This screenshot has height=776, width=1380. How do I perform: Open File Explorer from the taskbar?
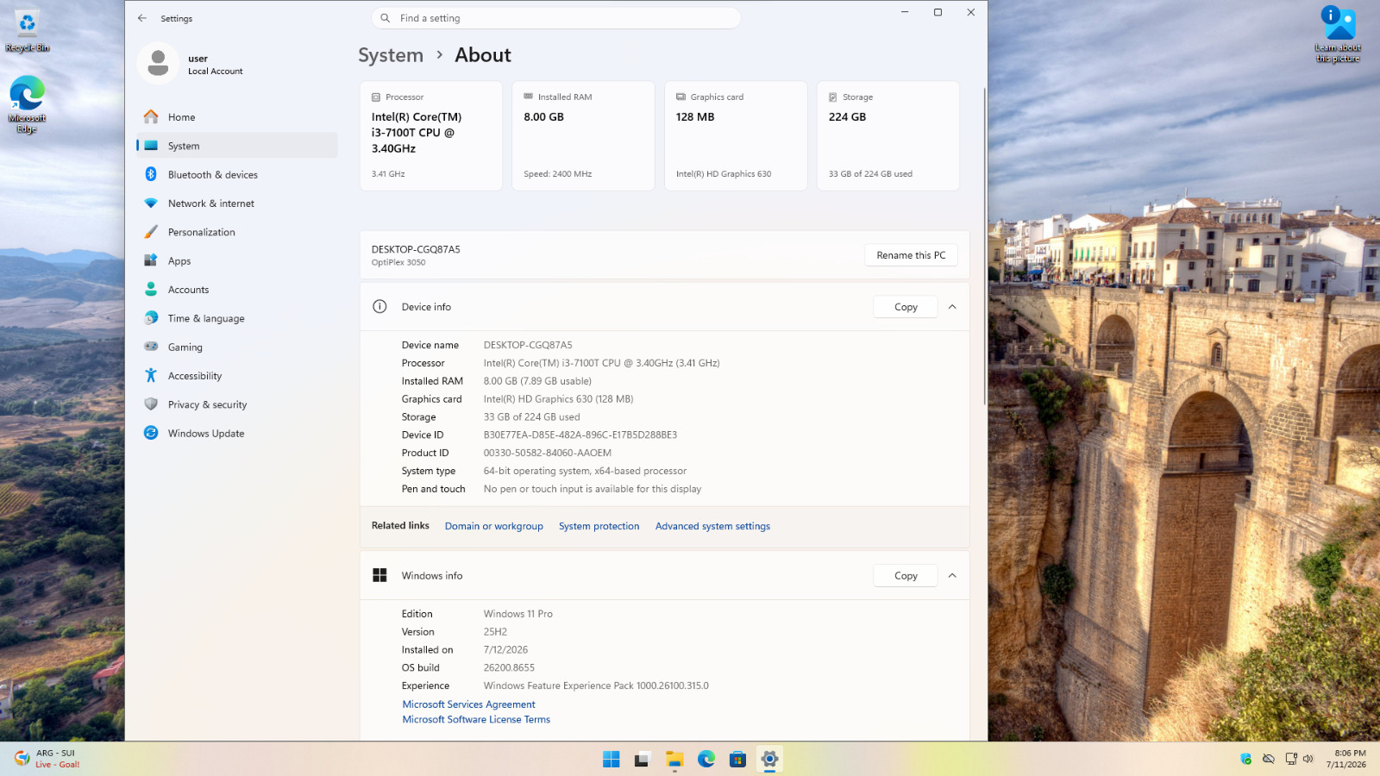674,760
